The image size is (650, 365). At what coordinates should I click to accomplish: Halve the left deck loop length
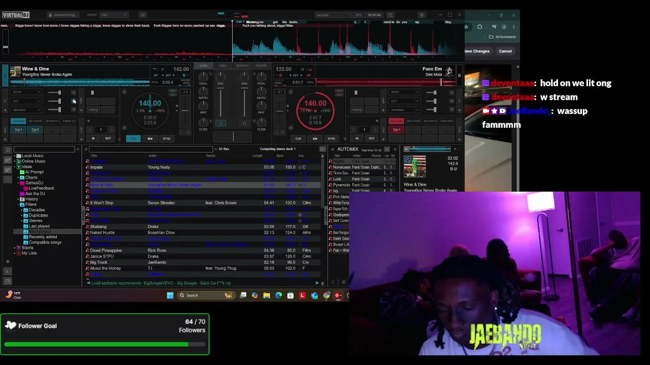tap(89, 130)
